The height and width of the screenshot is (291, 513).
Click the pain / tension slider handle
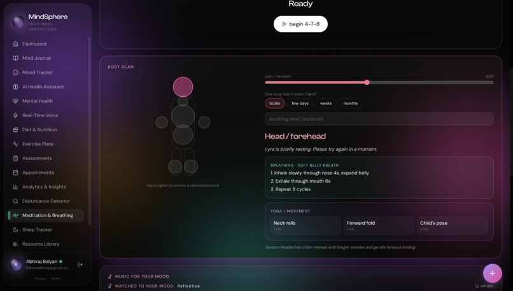pos(367,83)
